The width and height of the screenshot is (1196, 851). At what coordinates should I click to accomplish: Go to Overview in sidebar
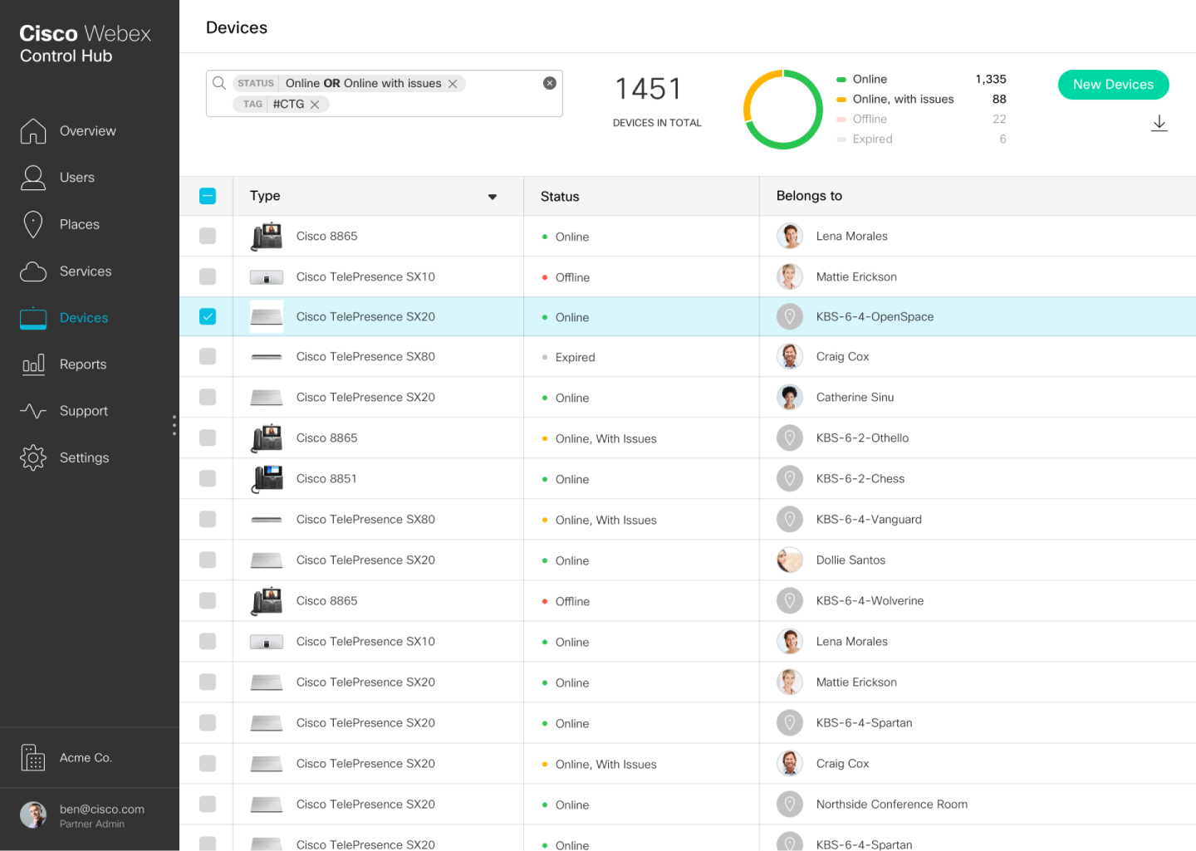pos(88,131)
